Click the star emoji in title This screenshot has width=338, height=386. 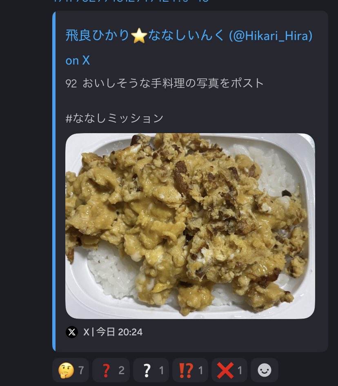tap(139, 36)
